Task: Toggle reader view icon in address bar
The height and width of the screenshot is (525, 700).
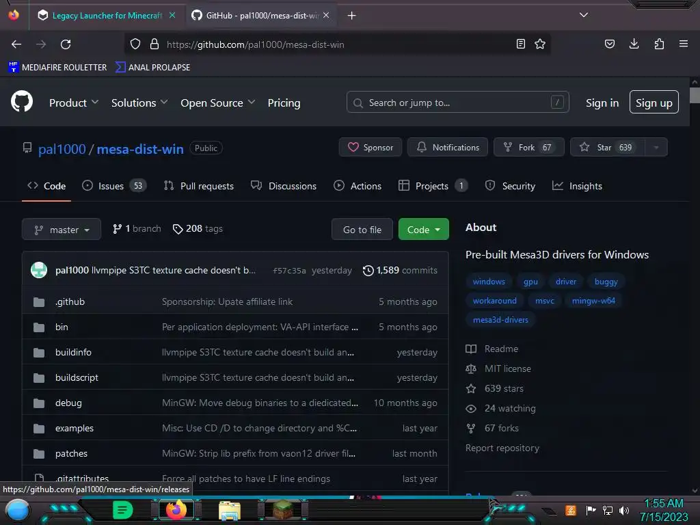Action: pyautogui.click(x=520, y=44)
